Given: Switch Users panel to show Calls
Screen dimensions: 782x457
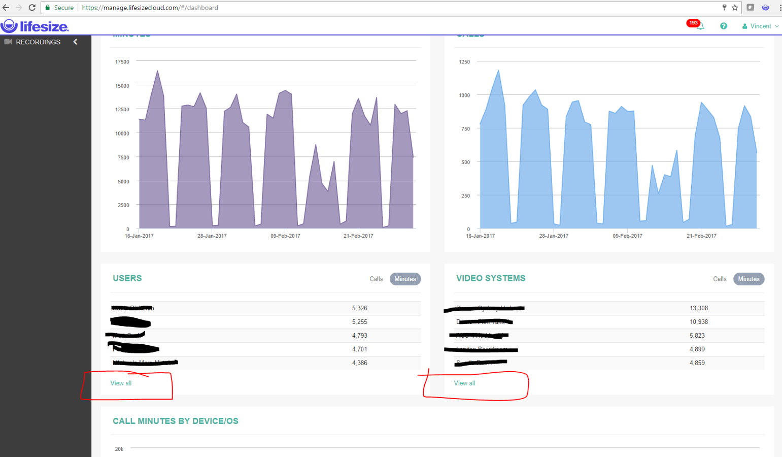Looking at the screenshot, I should 376,279.
